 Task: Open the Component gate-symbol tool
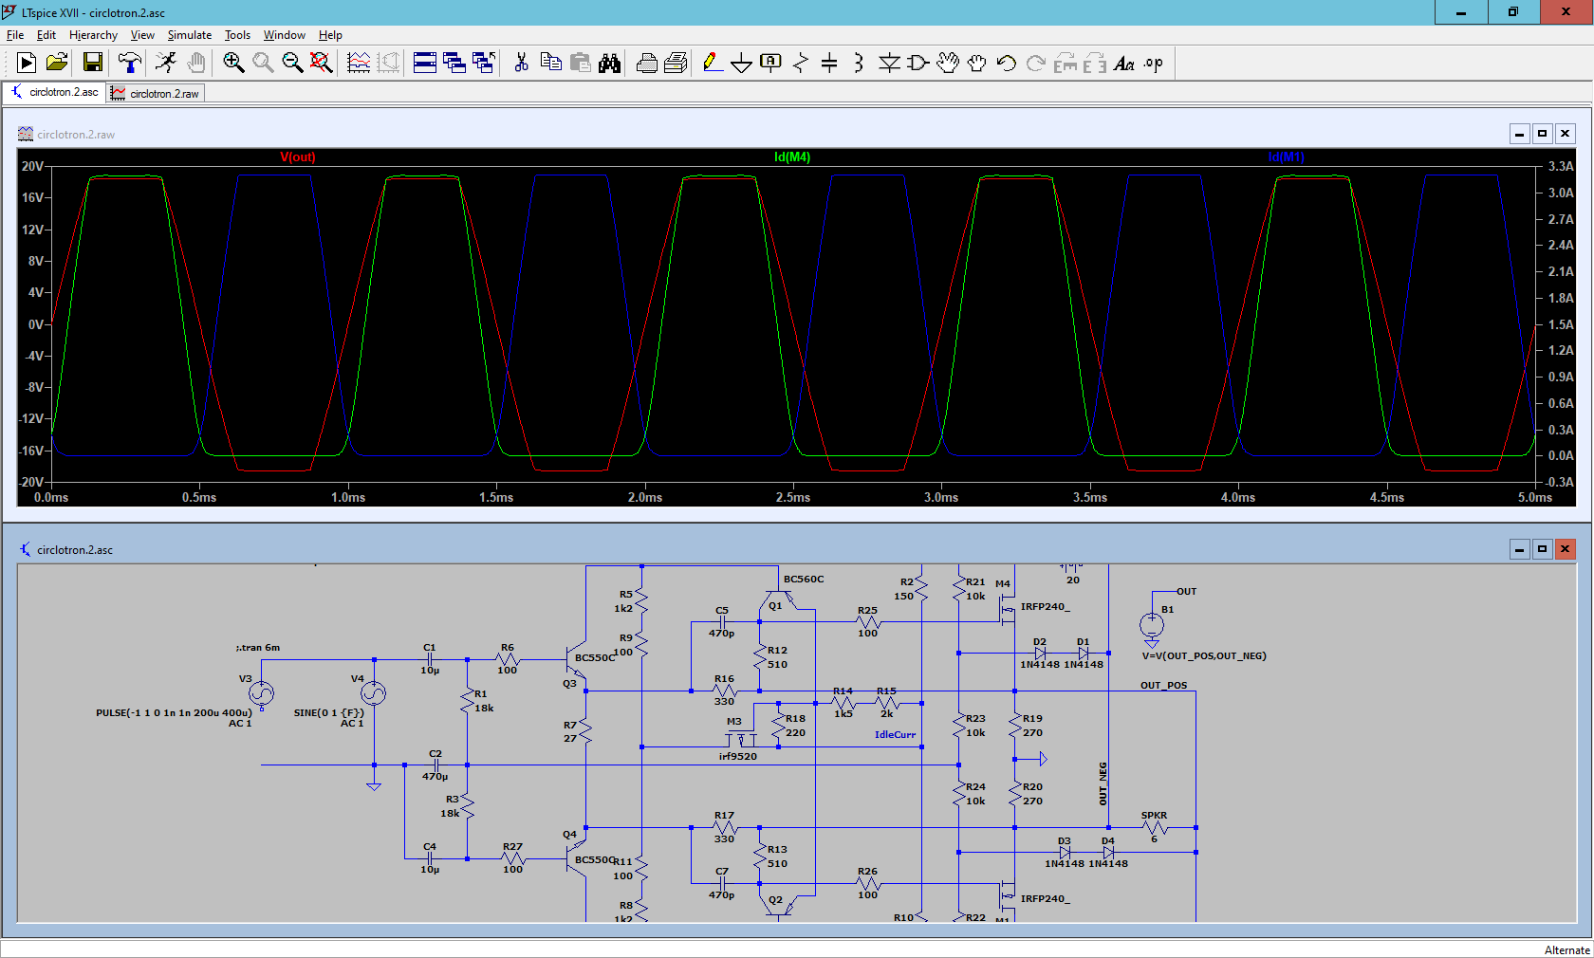point(917,63)
